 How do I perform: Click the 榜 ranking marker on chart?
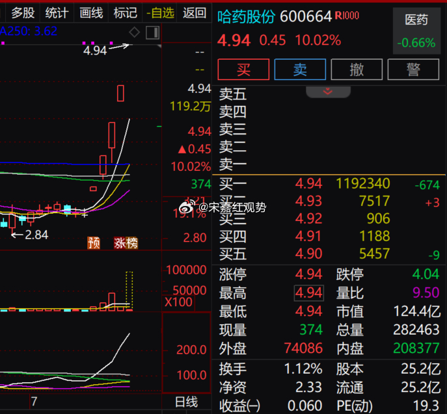pyautogui.click(x=131, y=243)
